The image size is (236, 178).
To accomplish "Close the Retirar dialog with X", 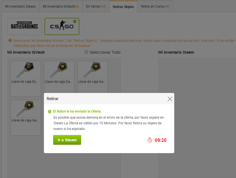I will pos(170,99).
